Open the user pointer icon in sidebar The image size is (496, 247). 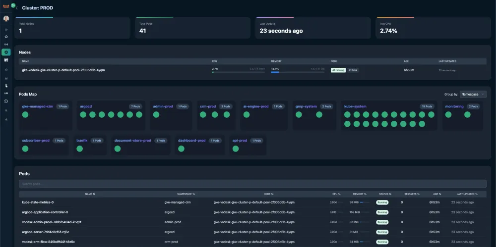coord(6,86)
